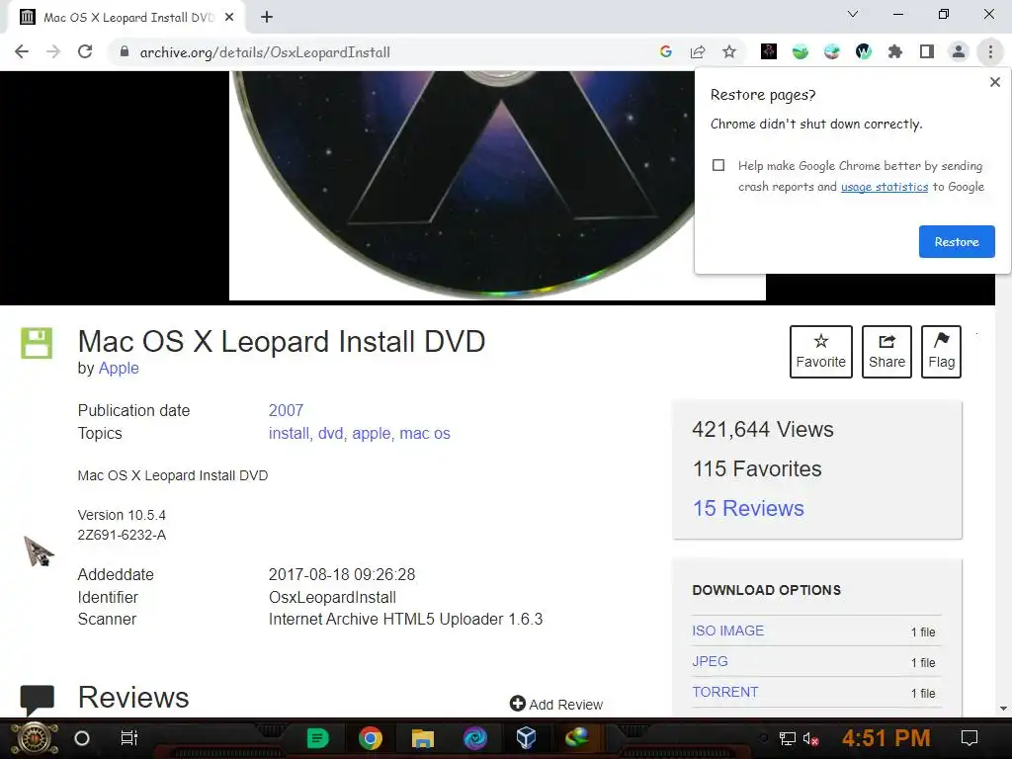Click the Favorite star button
This screenshot has height=759, width=1012.
pos(820,352)
